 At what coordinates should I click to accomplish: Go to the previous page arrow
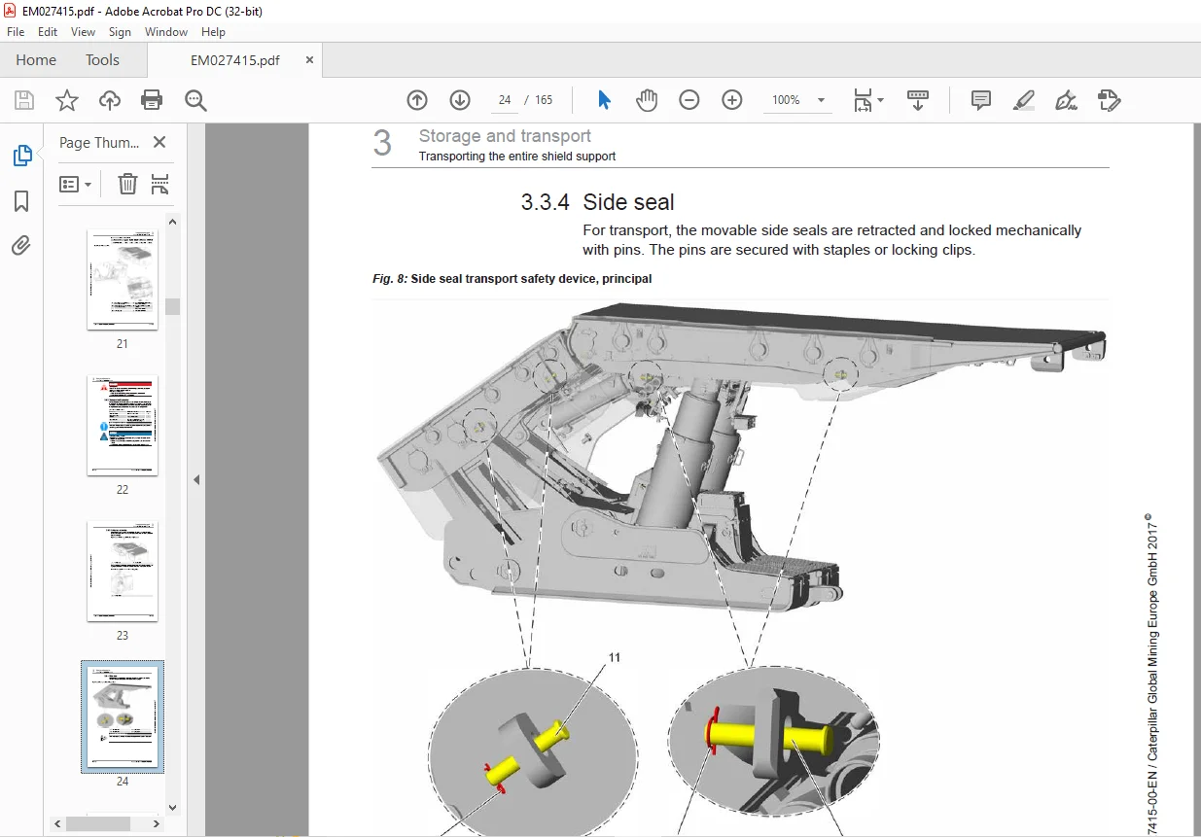pyautogui.click(x=417, y=100)
